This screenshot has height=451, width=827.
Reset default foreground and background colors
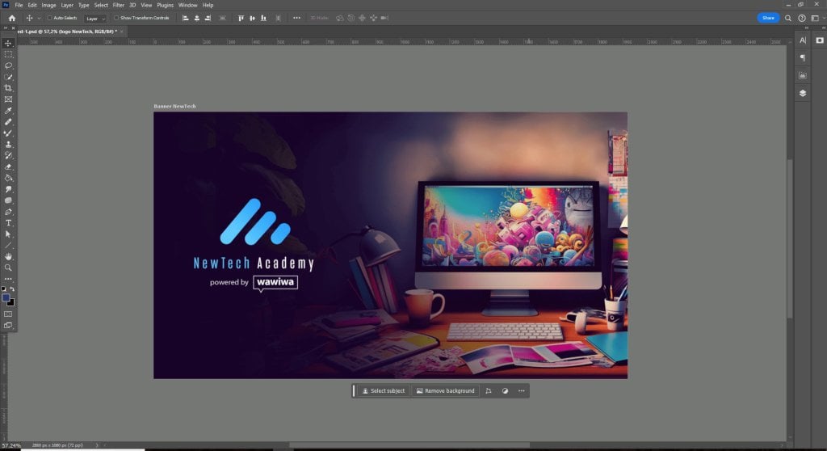[4, 289]
